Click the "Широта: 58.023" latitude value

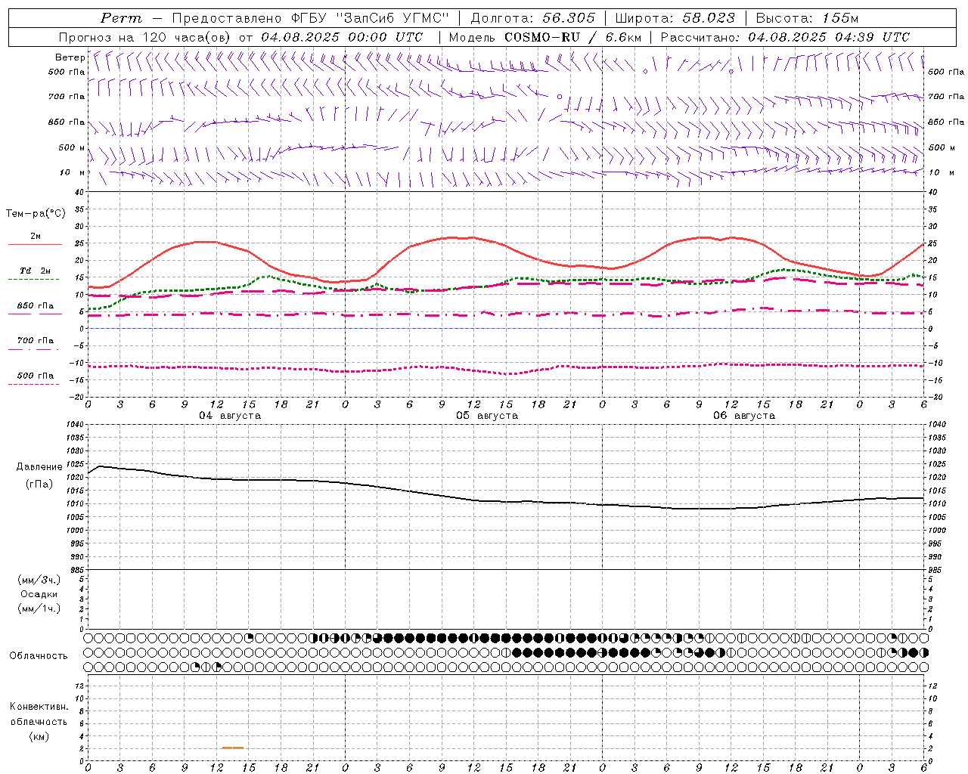click(675, 18)
